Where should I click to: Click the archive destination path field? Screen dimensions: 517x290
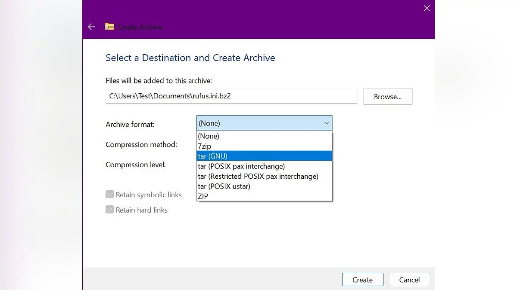tap(231, 96)
